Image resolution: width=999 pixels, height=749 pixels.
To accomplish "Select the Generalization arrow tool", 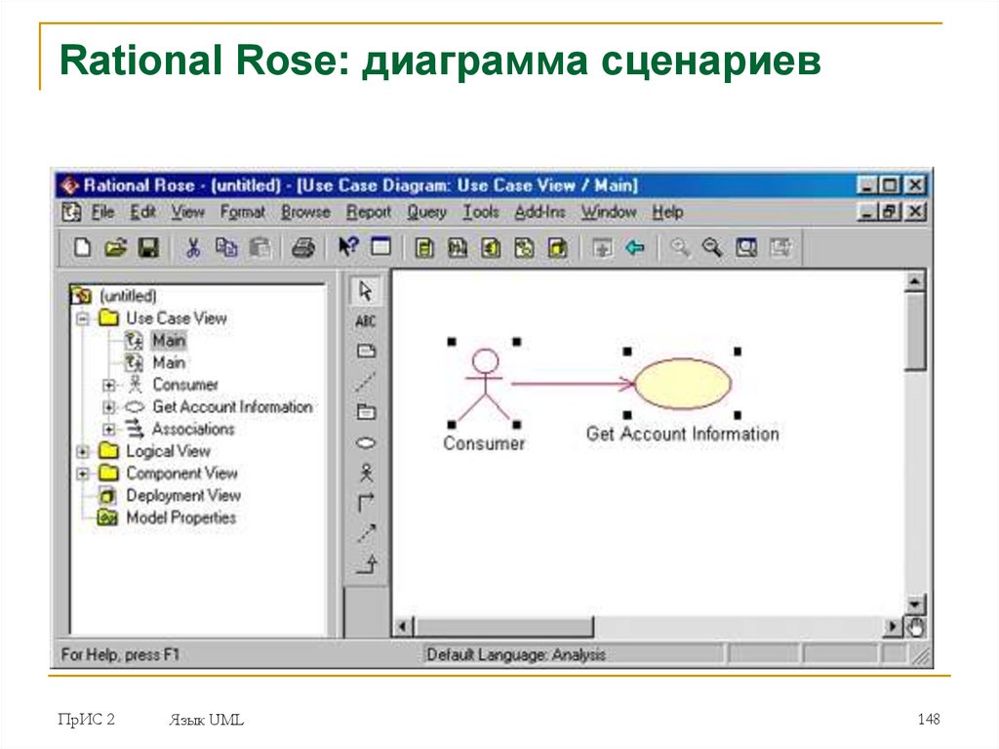I will click(x=367, y=564).
